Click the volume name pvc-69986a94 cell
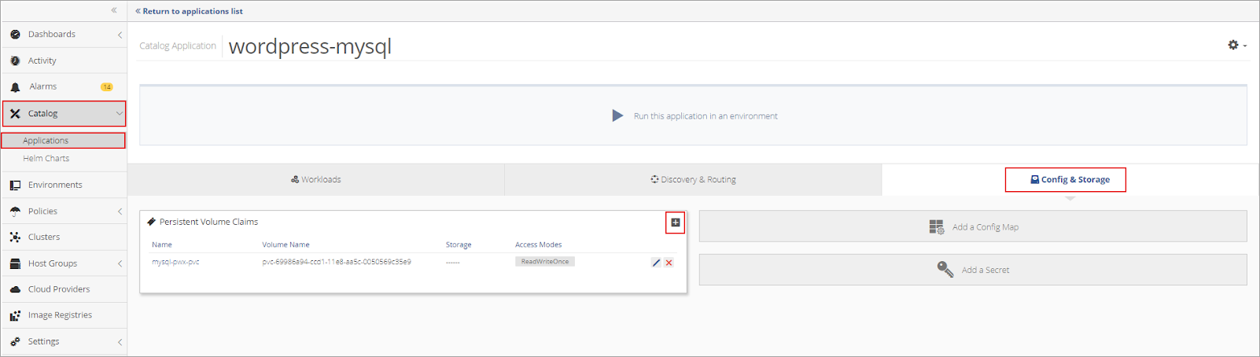Image resolution: width=1260 pixels, height=357 pixels. 337,262
